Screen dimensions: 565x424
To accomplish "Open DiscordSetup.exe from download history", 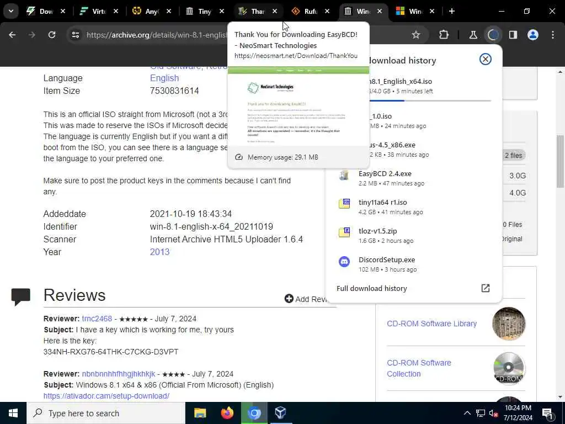I will [413, 264].
